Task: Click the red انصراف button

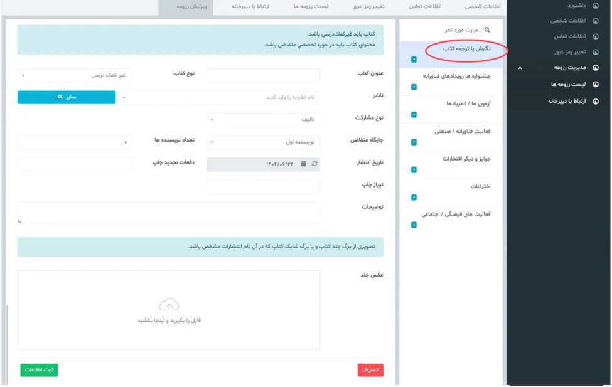Action: point(370,370)
